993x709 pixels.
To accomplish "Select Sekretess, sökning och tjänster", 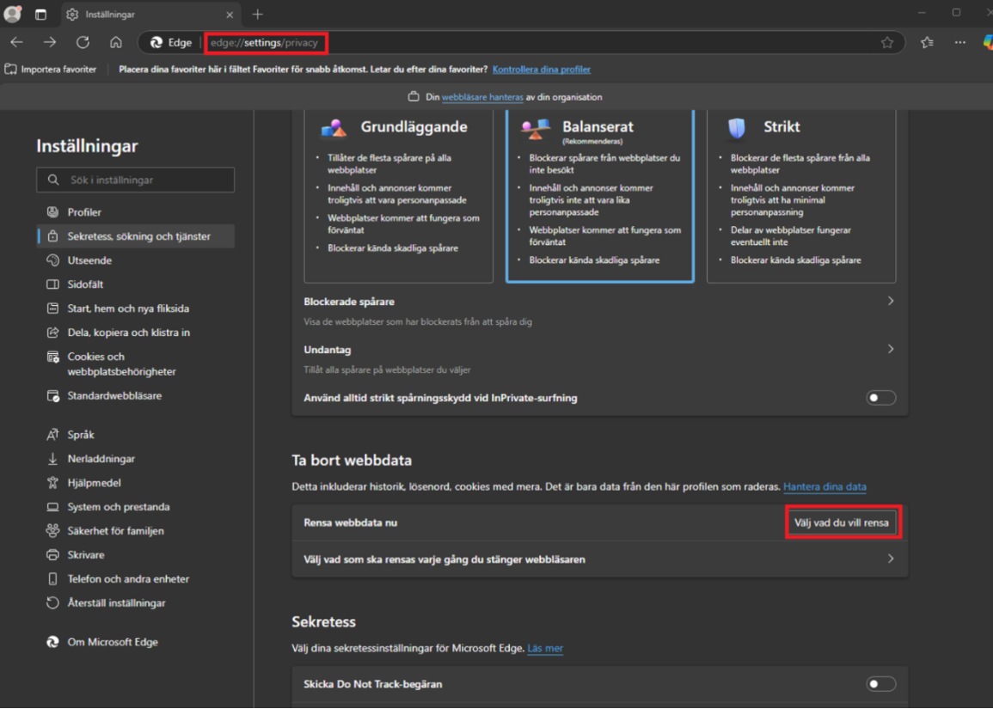I will [136, 236].
